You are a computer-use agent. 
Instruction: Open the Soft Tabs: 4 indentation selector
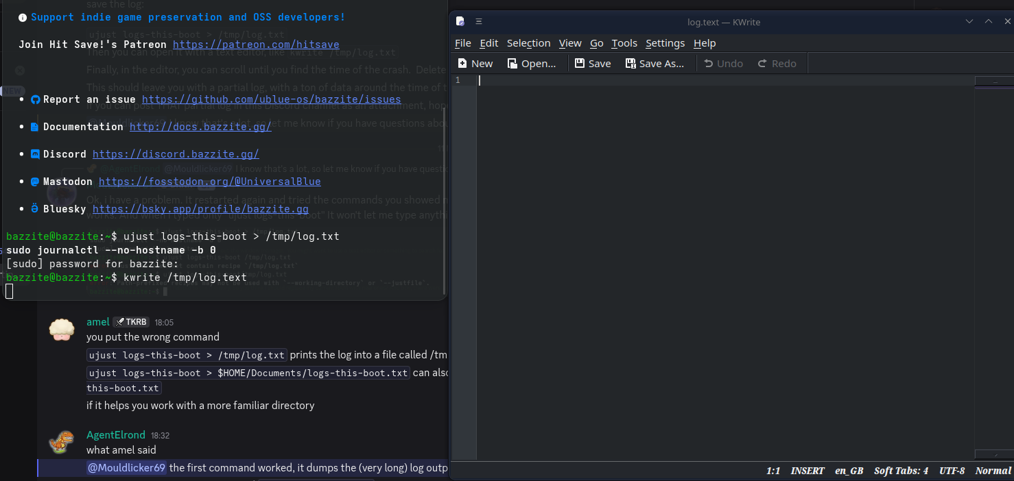click(901, 471)
